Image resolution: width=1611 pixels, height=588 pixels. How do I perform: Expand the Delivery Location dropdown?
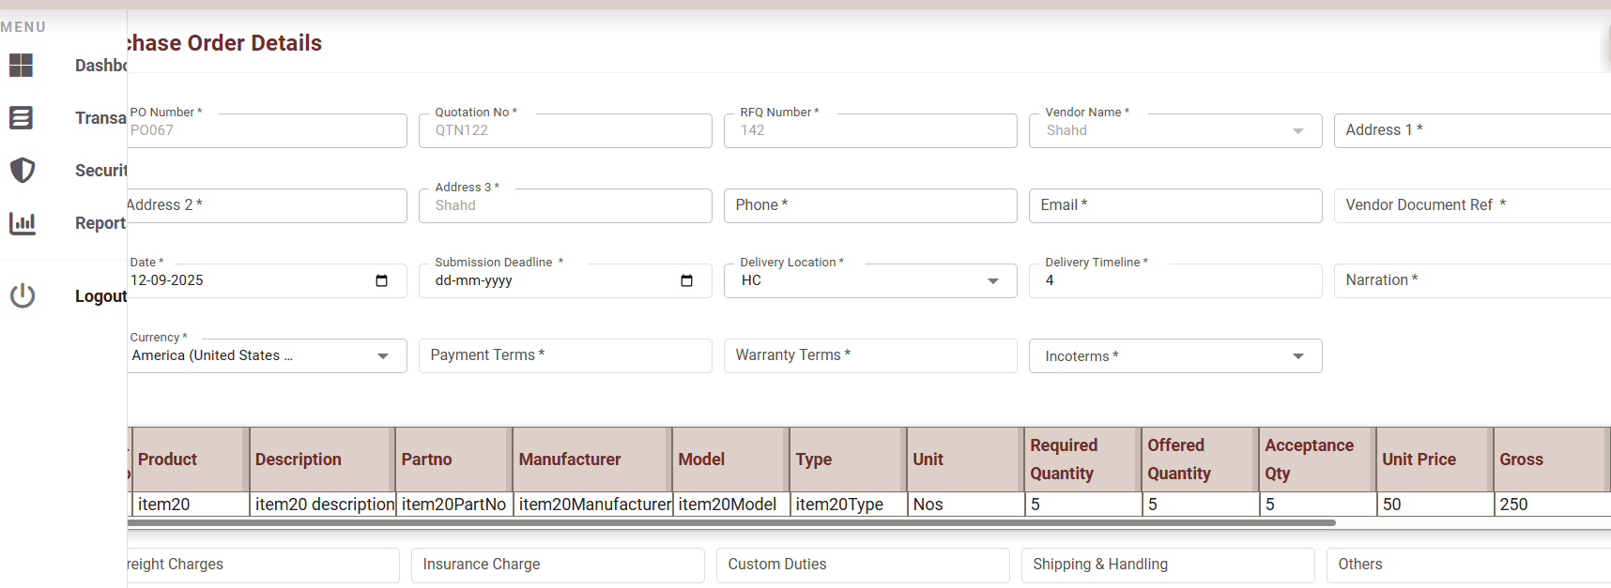992,281
